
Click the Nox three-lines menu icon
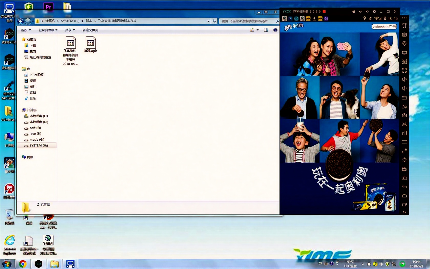pos(404,142)
